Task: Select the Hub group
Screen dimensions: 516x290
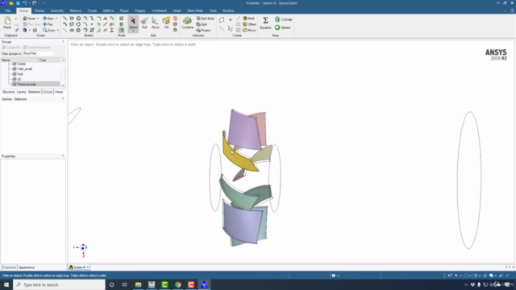Action: click(20, 74)
